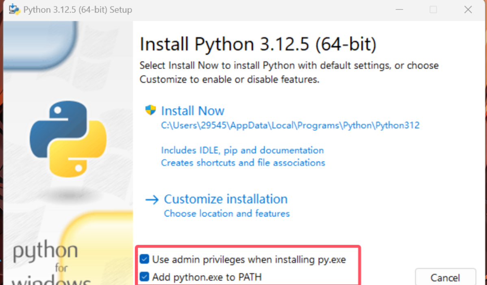
Task: Uncheck the admin privileges for py.exe checkbox
Action: tap(144, 259)
